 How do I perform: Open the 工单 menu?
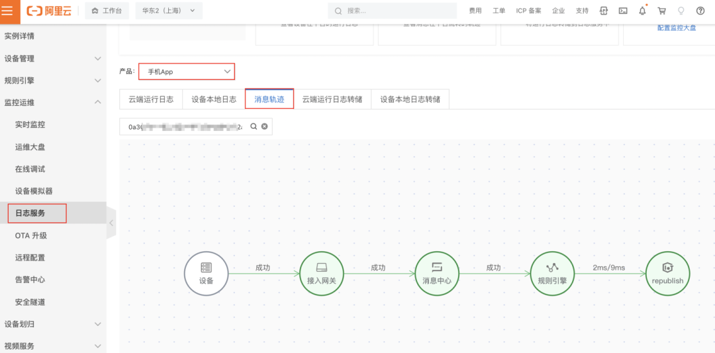(499, 11)
